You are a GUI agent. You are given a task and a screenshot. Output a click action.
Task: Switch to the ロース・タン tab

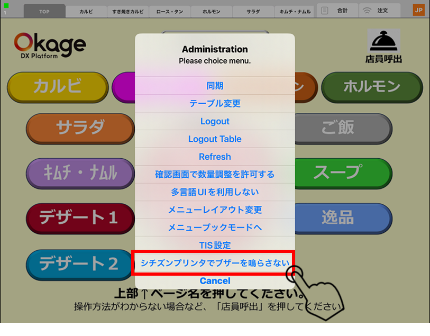coord(169,11)
